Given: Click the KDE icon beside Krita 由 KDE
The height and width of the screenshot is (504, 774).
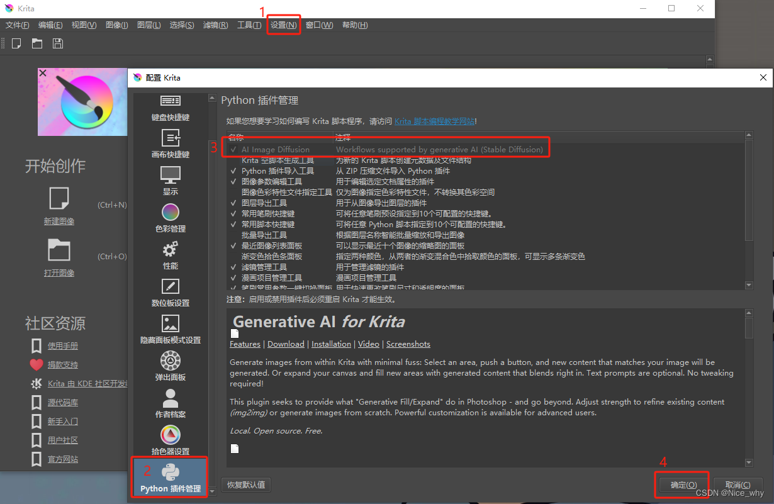Looking at the screenshot, I should 36,383.
